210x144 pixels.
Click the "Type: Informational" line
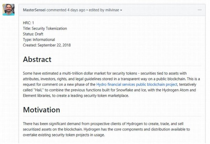coord(39,40)
